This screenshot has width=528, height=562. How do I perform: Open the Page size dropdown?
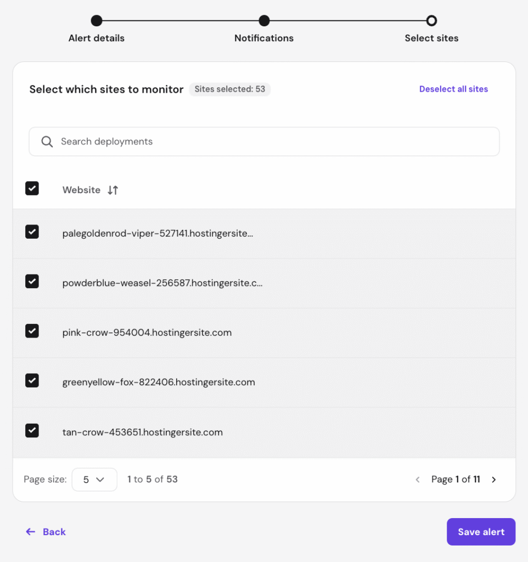[x=94, y=479]
